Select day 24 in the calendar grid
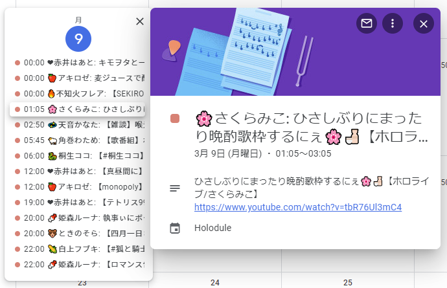 click(x=215, y=283)
